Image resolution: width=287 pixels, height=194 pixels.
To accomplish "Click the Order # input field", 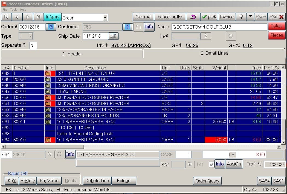I will pyautogui.click(x=32, y=27).
